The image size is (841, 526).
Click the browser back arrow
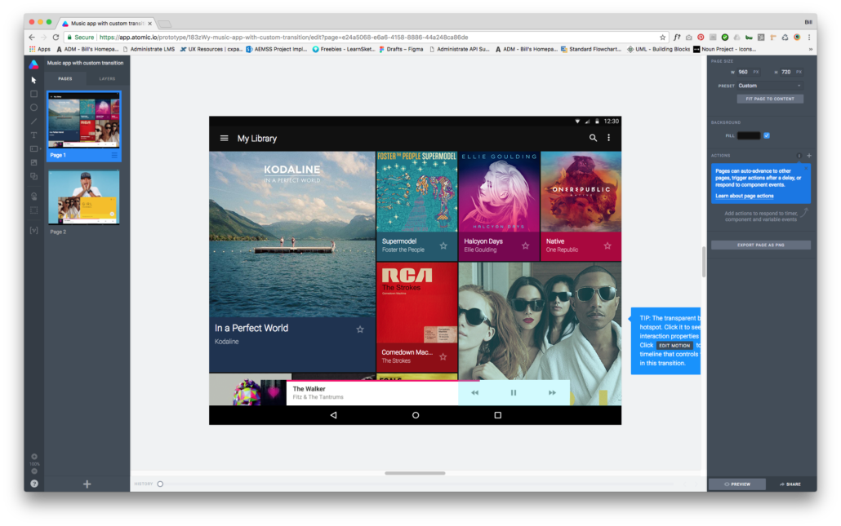[x=32, y=37]
